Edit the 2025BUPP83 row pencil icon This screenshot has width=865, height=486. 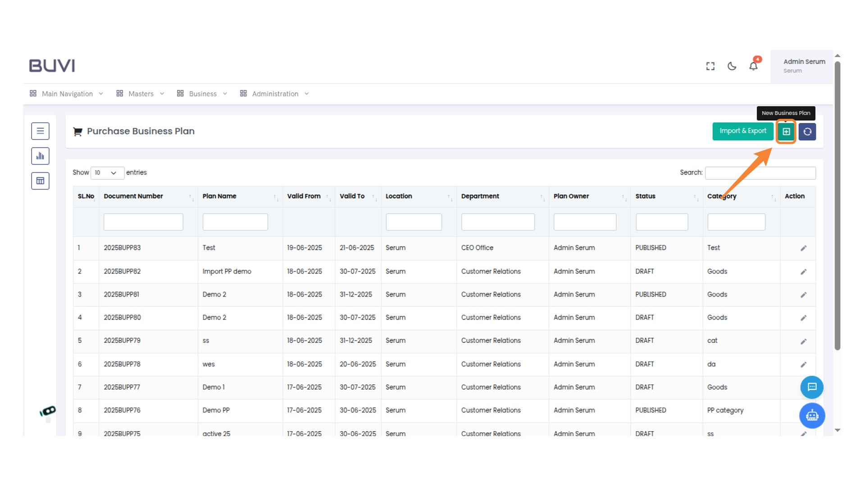(x=803, y=248)
